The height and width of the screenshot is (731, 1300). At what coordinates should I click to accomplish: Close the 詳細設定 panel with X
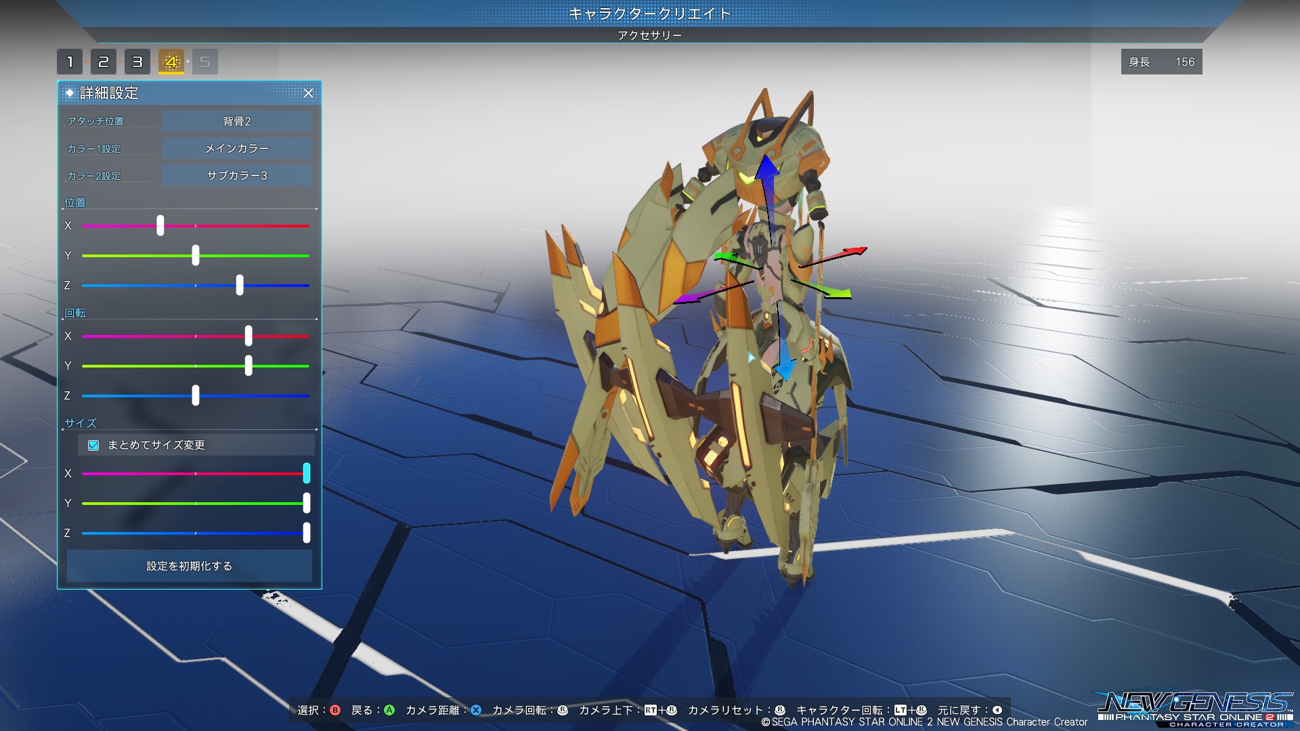click(x=308, y=93)
